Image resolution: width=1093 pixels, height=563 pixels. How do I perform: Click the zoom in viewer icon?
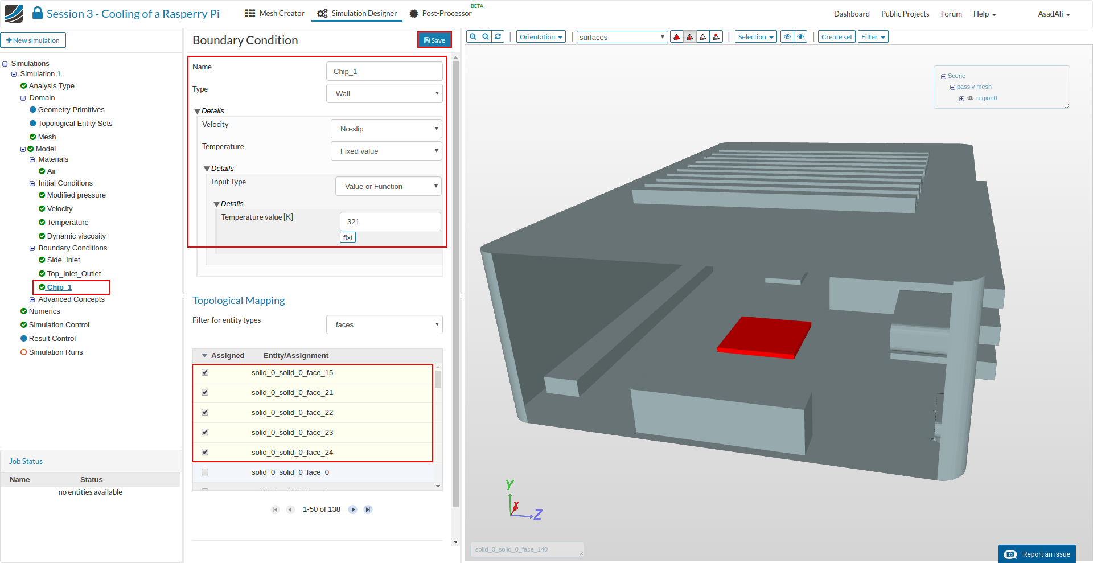point(472,37)
